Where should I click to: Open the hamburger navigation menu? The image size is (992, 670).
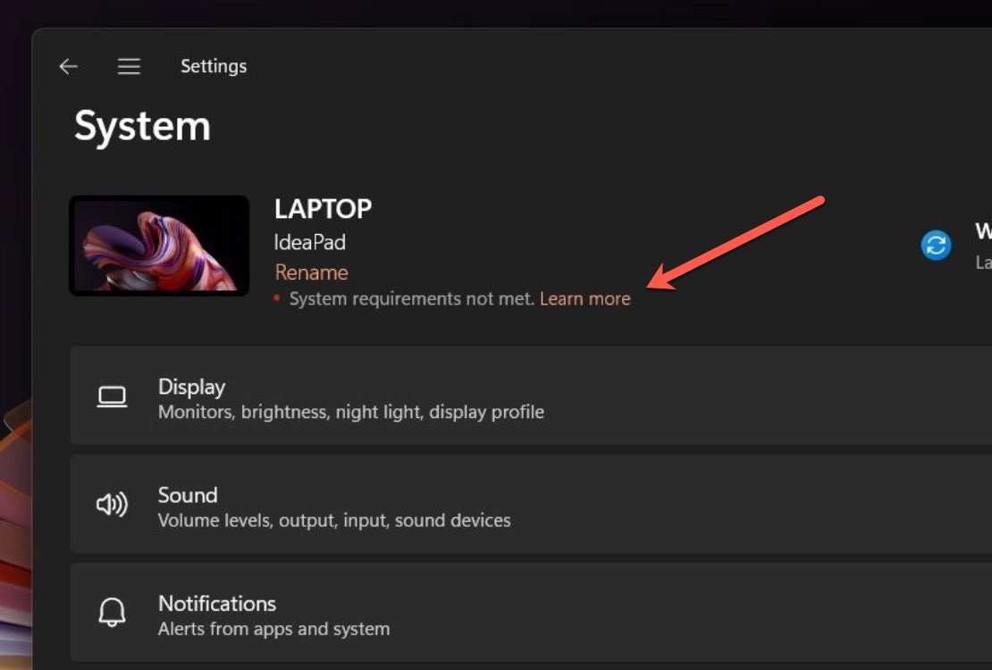click(129, 66)
